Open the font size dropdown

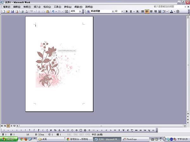[122, 11]
